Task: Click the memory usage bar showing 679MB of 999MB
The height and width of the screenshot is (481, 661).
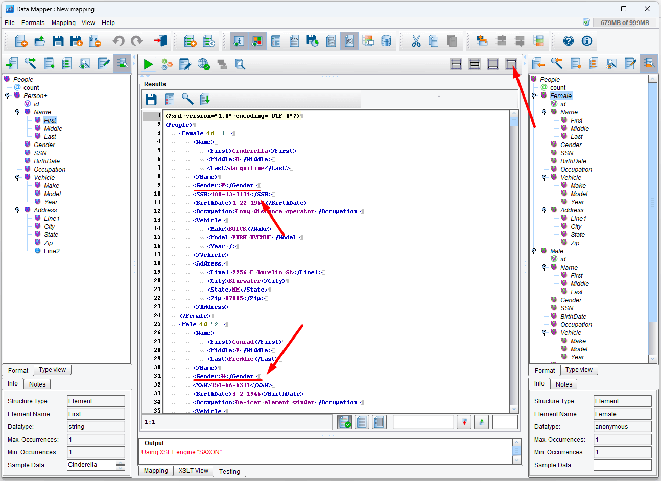Action: 625,22
